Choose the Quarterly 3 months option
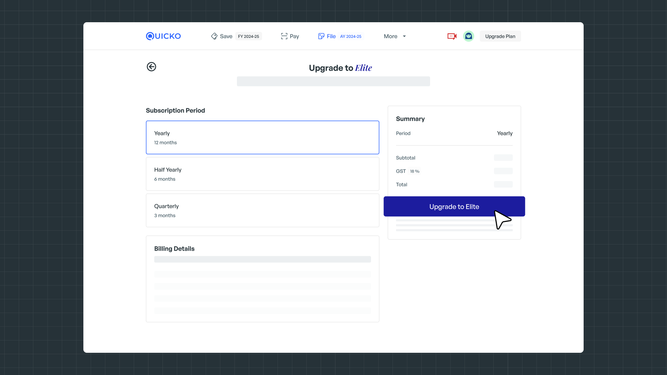The image size is (667, 375). click(x=262, y=210)
